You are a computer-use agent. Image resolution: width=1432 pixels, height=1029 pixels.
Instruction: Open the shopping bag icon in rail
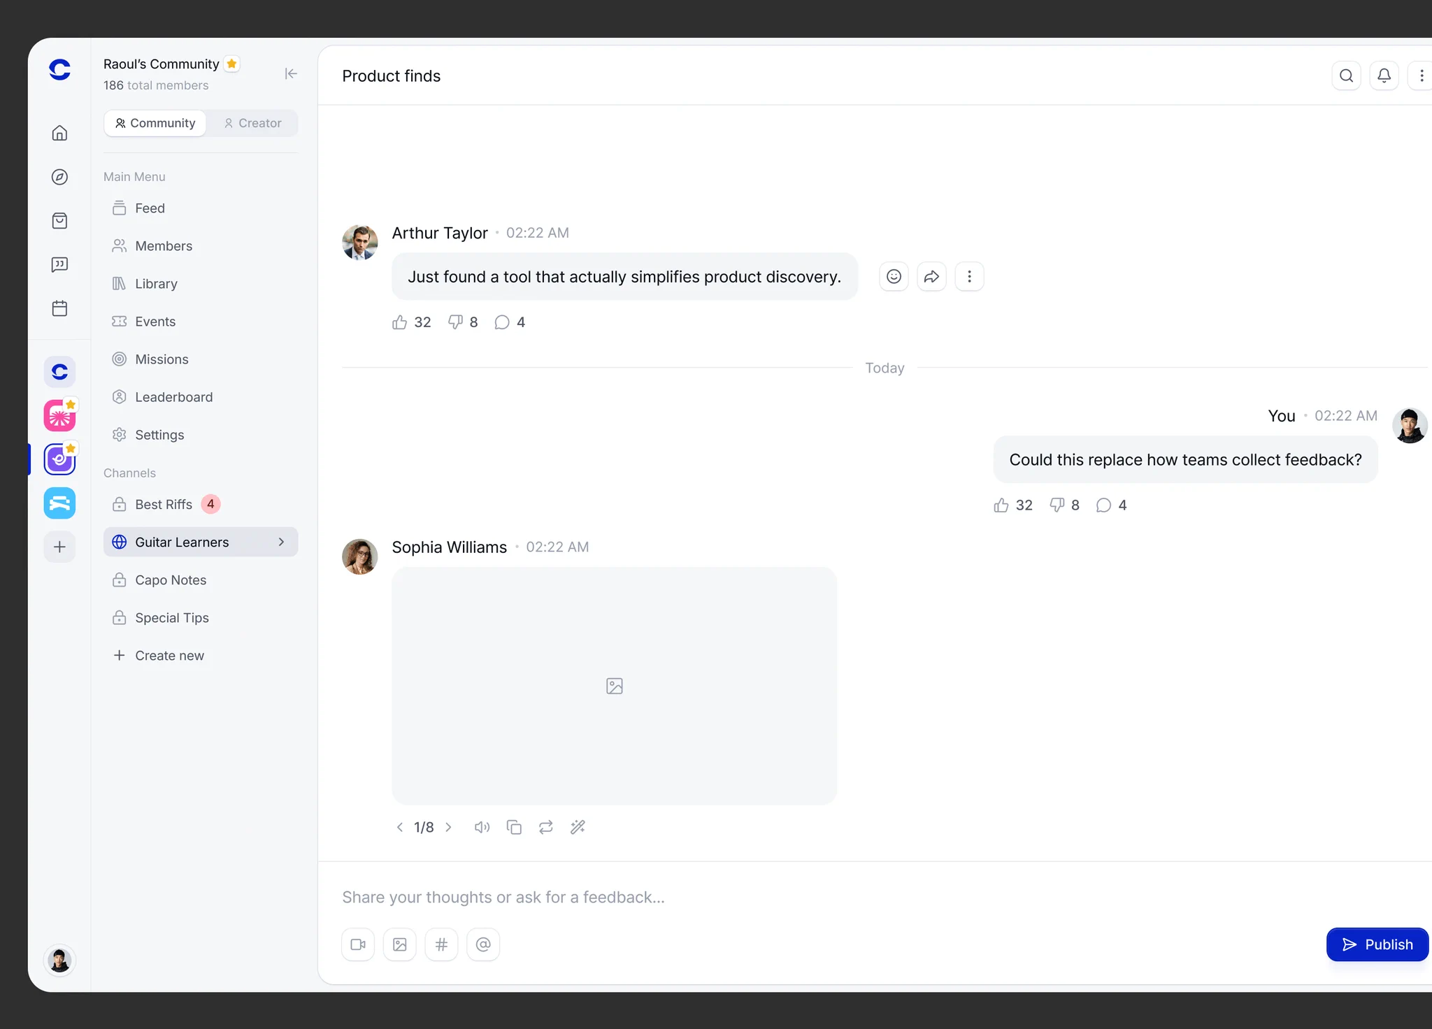tap(59, 221)
